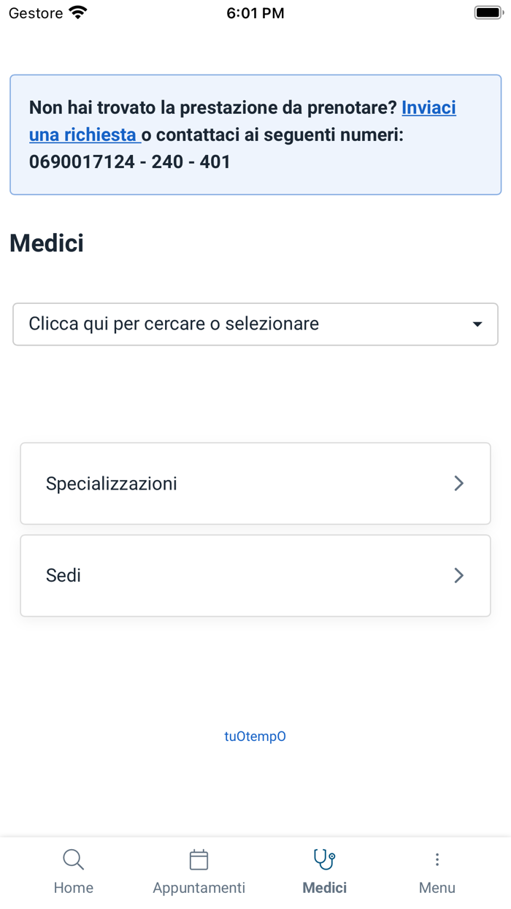Open the tuOtempO footer link
The width and height of the screenshot is (511, 909).
click(x=255, y=737)
